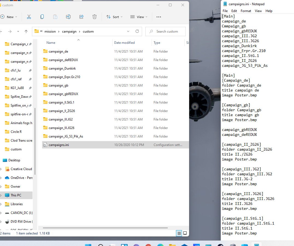The image size is (294, 246).
Task: Place cursor on Cmmpaign_gb line in Notepad
Action: pos(234,26)
